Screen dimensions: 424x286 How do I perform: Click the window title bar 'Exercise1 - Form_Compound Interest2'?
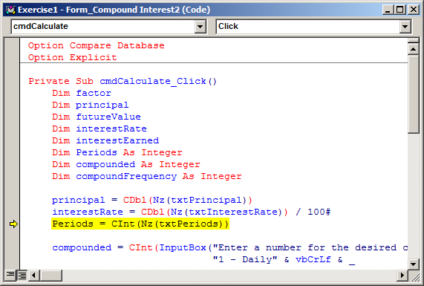pos(114,10)
